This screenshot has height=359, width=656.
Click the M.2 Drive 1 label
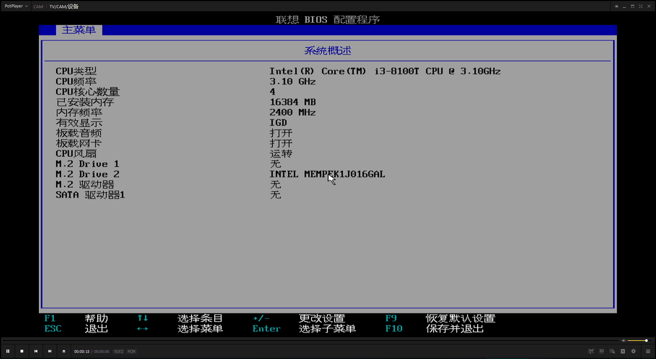pyautogui.click(x=87, y=164)
